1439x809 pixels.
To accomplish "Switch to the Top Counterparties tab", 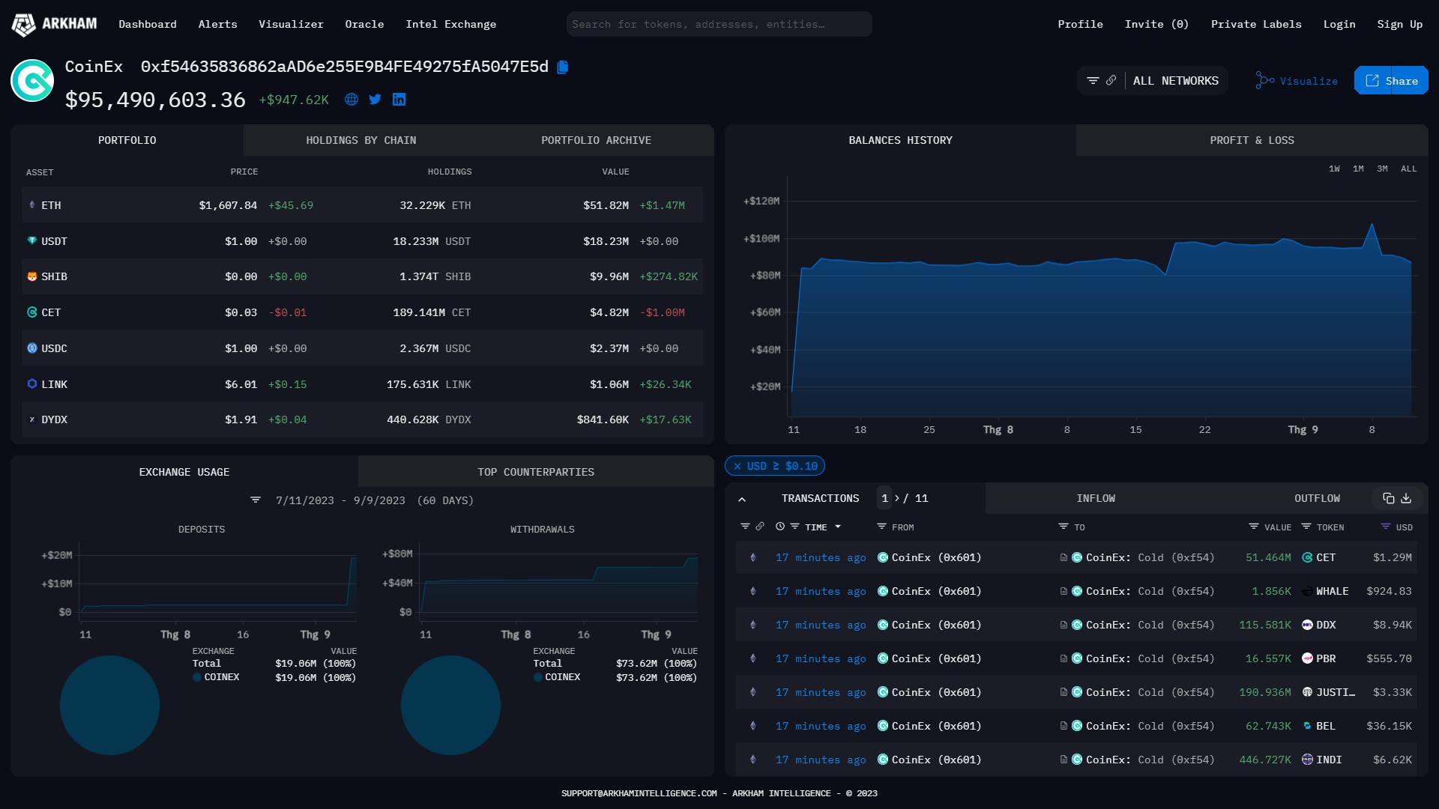I will point(536,473).
